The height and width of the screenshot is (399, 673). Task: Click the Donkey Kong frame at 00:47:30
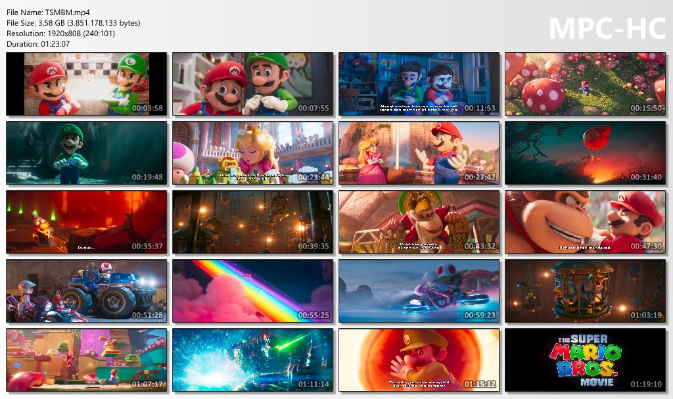click(586, 222)
